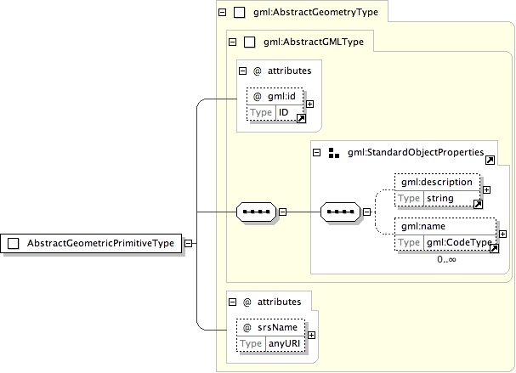The width and height of the screenshot is (516, 373).
Task: Collapse the gml:AbstractGeometryType container
Action: coord(223,12)
